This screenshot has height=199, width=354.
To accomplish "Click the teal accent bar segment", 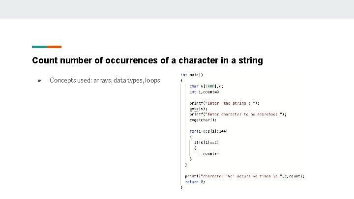I will coord(39,47).
